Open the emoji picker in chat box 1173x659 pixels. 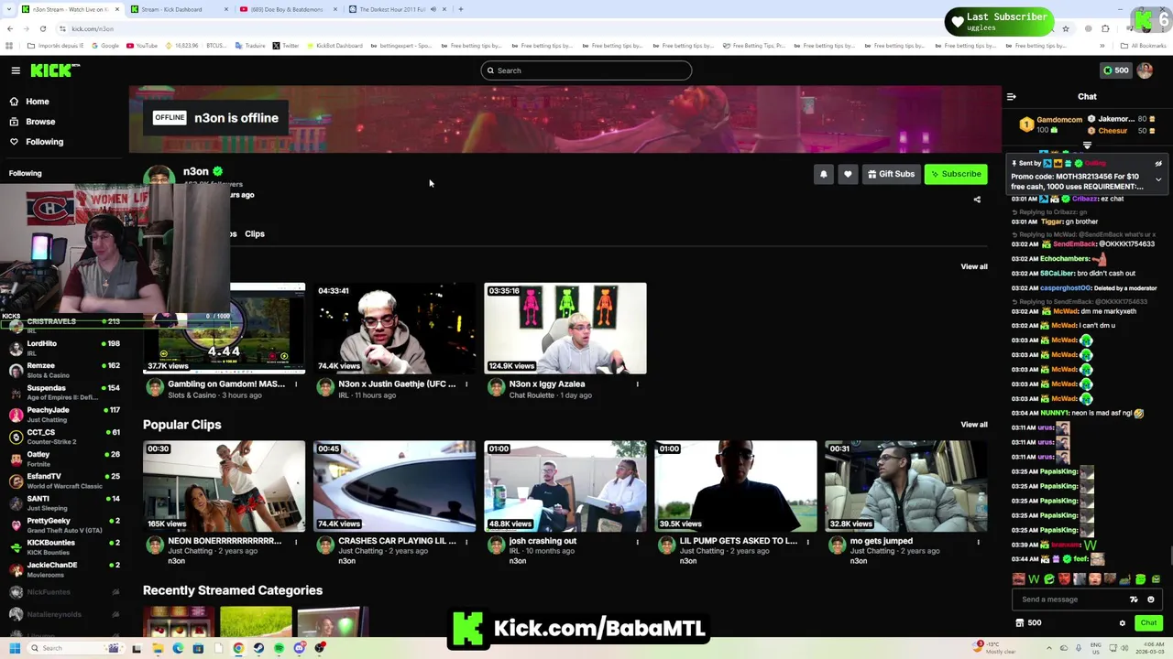1151,600
